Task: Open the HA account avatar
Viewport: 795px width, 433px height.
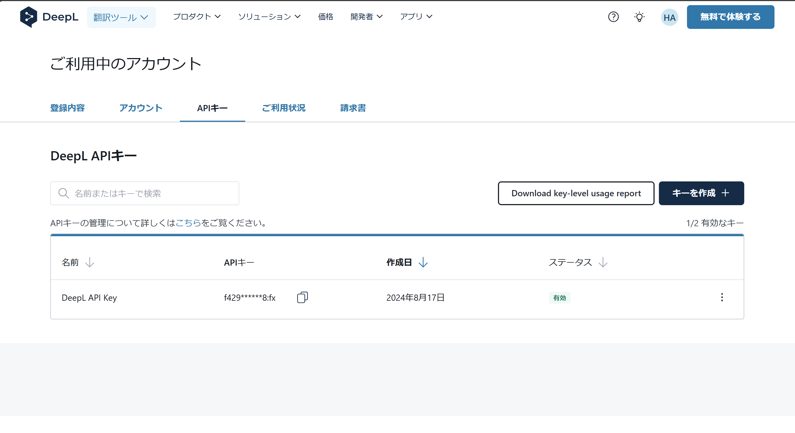Action: 669,17
